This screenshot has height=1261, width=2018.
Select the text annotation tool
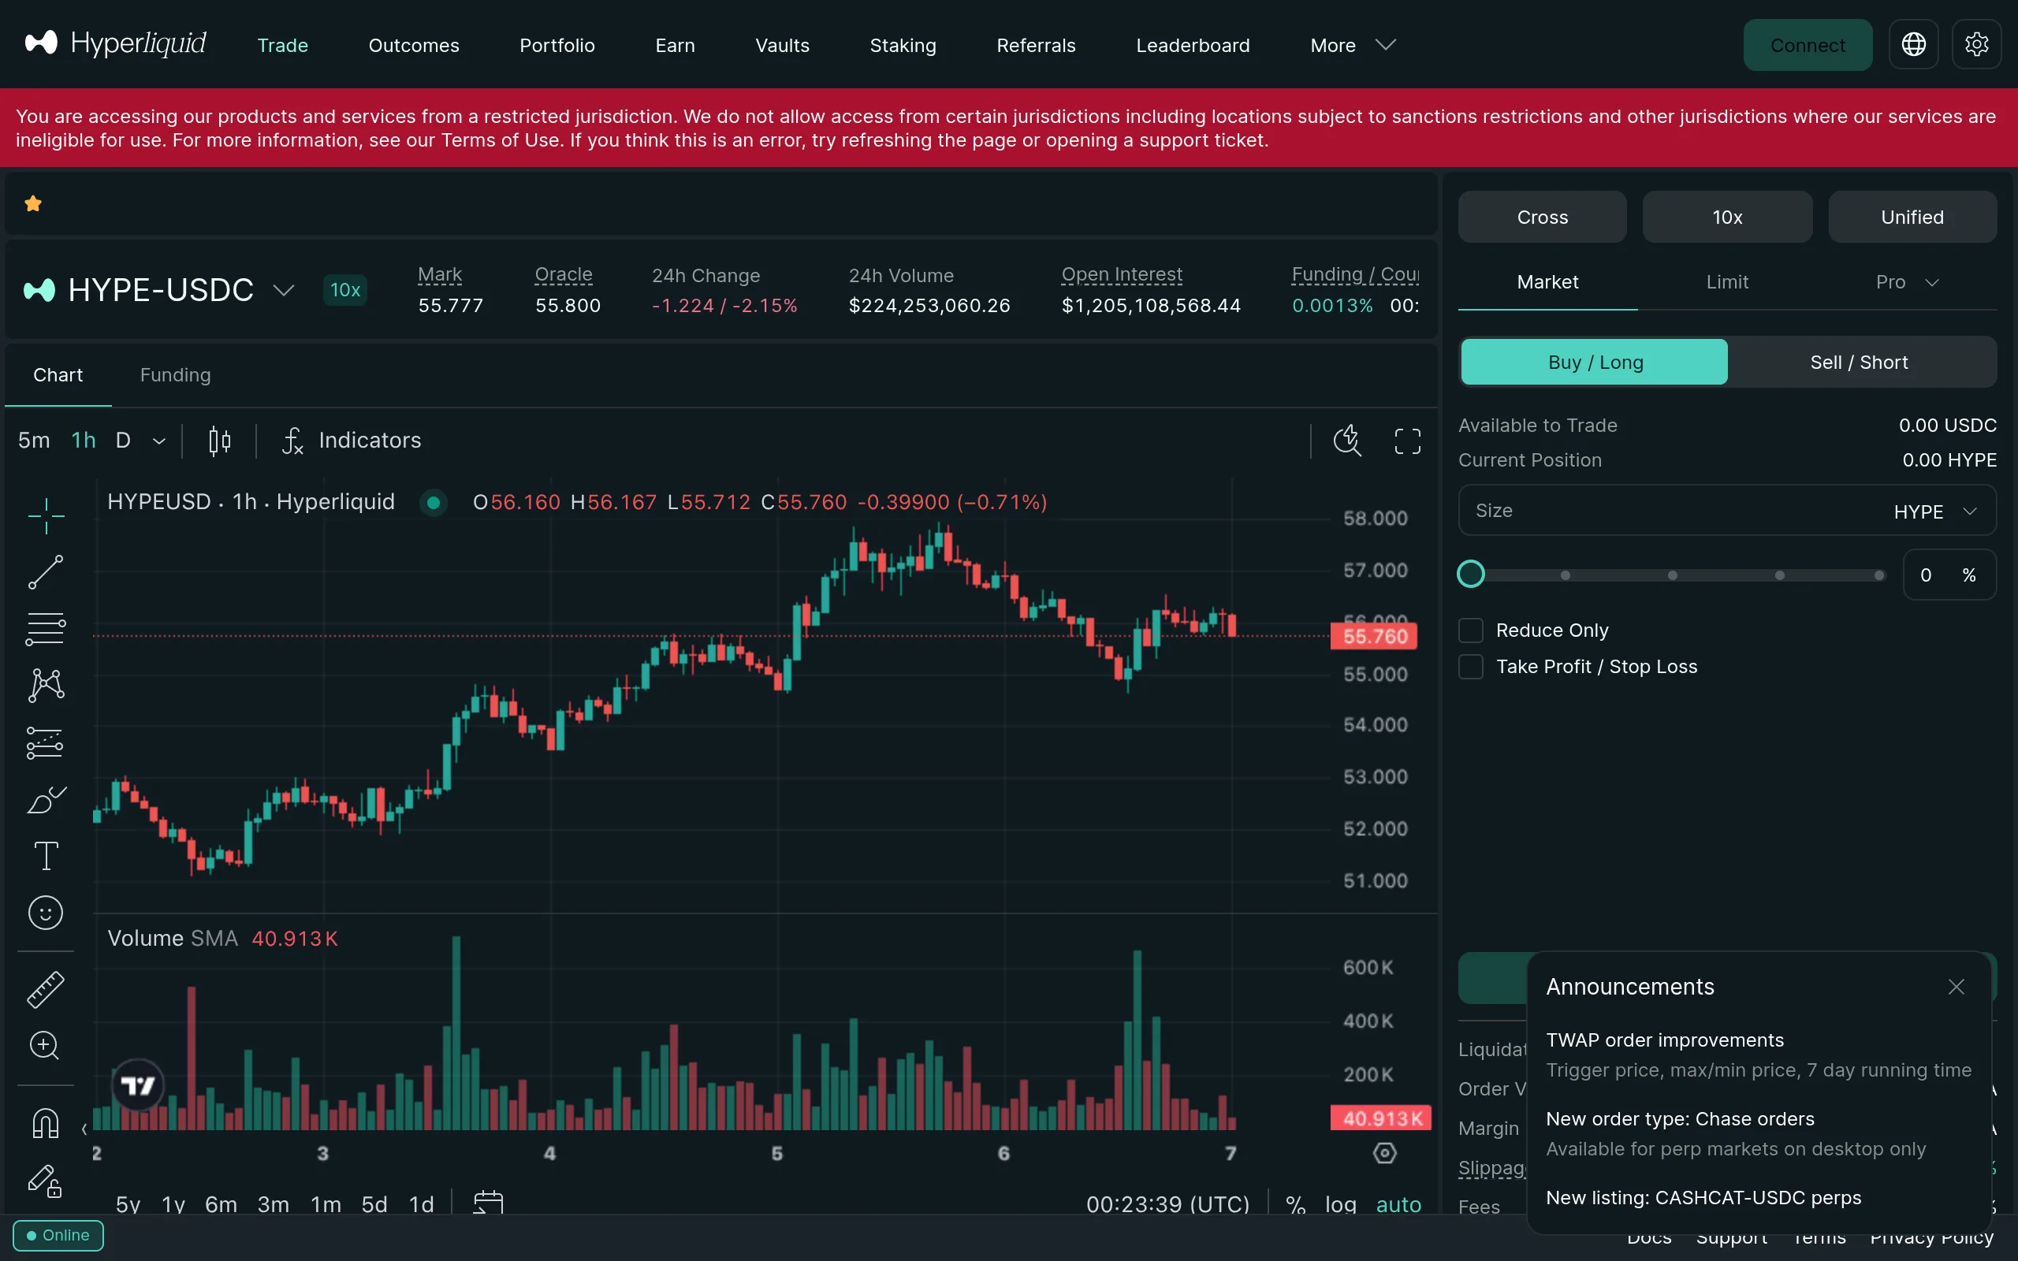coord(46,856)
